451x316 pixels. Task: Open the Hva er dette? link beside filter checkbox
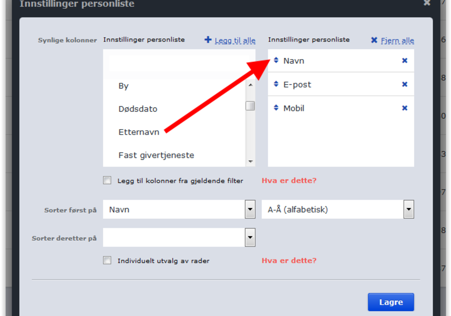coord(289,181)
